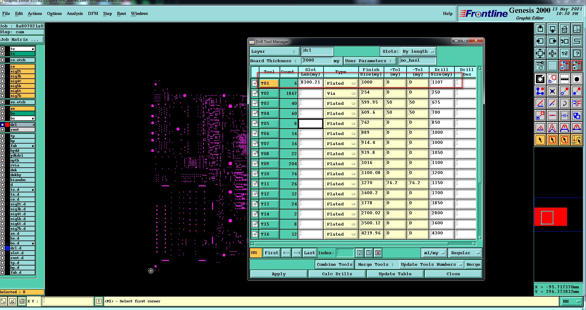
Task: Click the zoom out icon with inward arrows
Action: [x=552, y=53]
